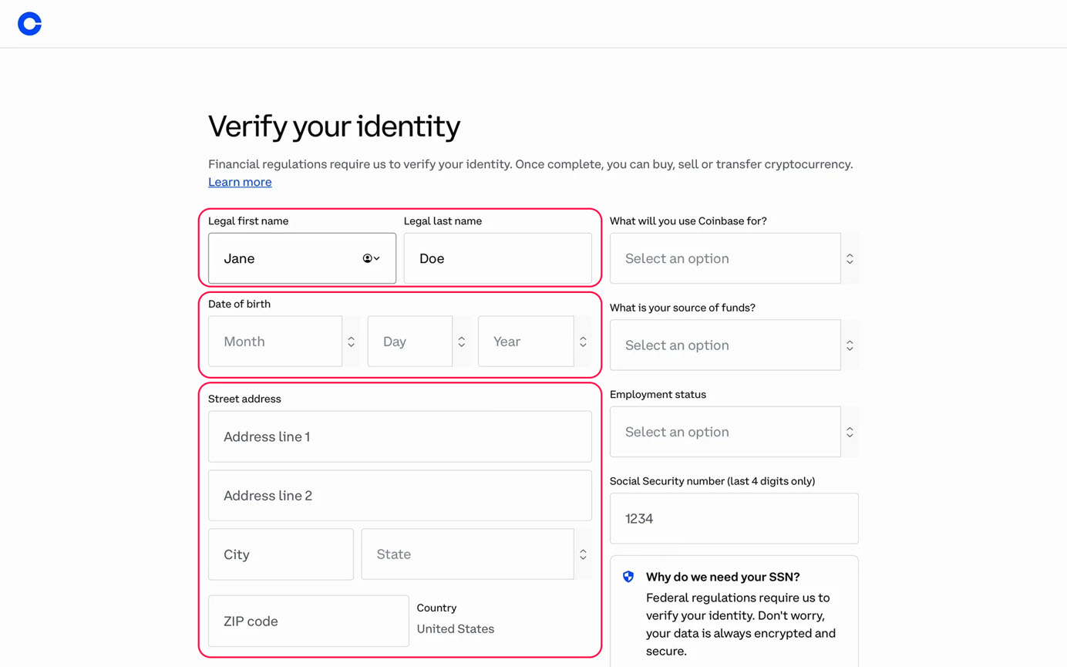Click the Address line 1 field
This screenshot has width=1067, height=667.
point(399,436)
